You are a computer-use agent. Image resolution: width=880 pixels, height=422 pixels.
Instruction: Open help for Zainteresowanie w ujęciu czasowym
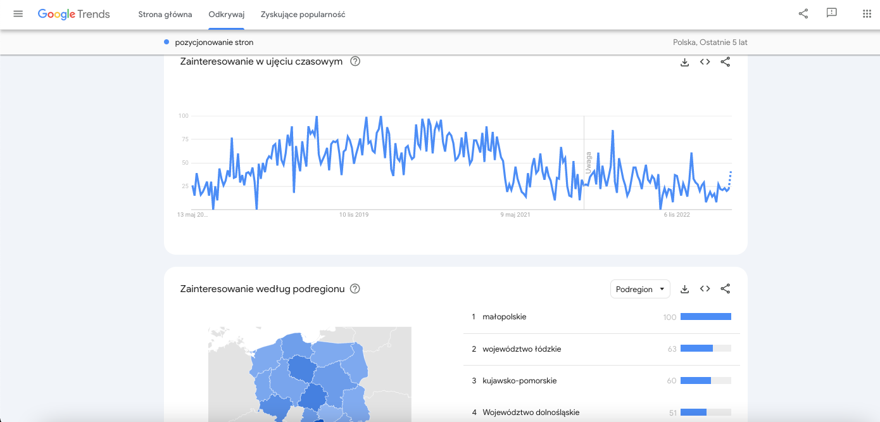355,61
